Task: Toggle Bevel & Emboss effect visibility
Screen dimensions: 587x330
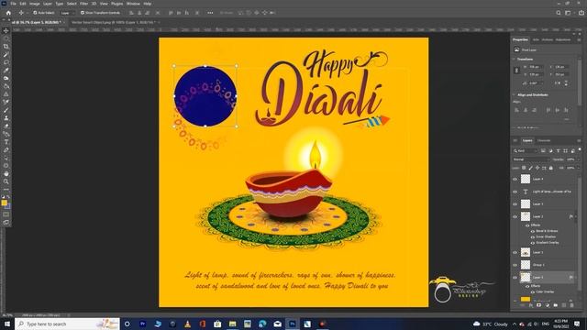Action: (532, 231)
